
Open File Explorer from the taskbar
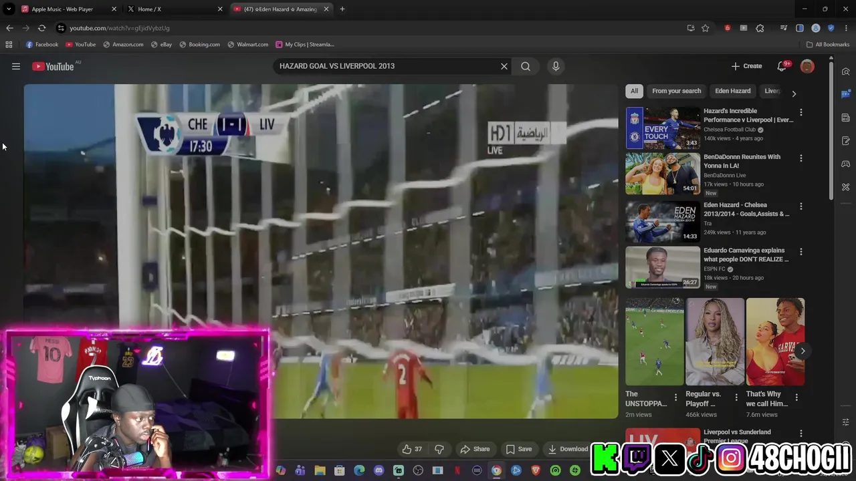(x=320, y=470)
